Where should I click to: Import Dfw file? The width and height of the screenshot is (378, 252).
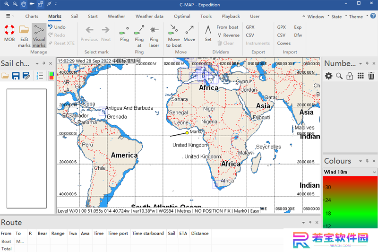click(298, 35)
